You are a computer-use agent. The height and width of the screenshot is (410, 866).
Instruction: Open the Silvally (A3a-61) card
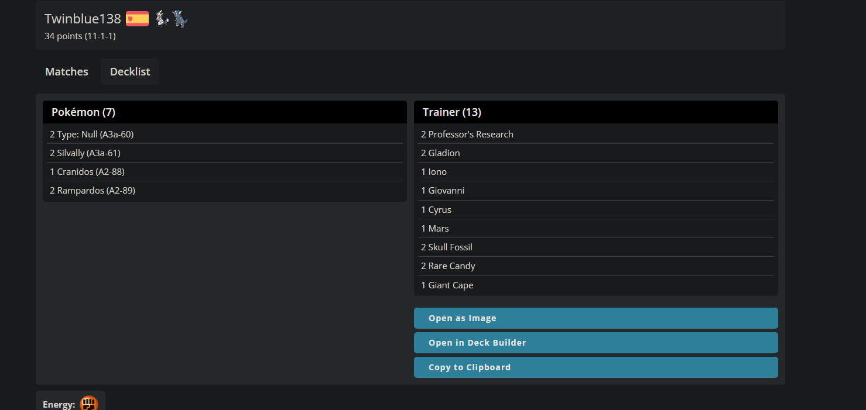pyautogui.click(x=85, y=153)
